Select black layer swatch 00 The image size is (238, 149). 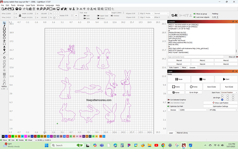(x=3, y=136)
